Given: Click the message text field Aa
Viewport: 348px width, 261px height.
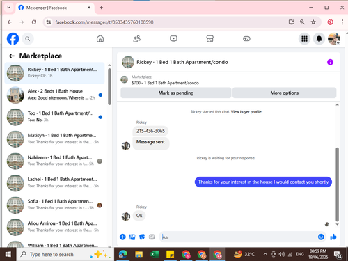Looking at the screenshot, I should [x=238, y=237].
